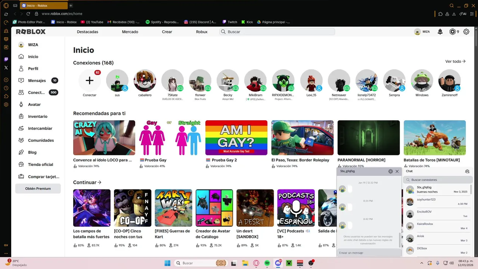Open MikiBram connection avatar

(255, 80)
